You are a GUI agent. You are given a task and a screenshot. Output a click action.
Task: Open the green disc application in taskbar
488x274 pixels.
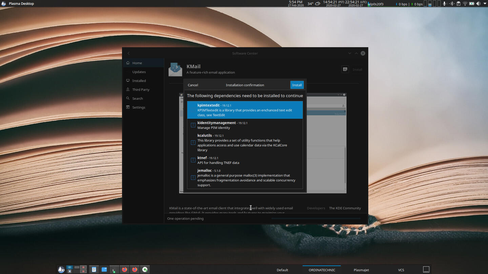(x=145, y=270)
